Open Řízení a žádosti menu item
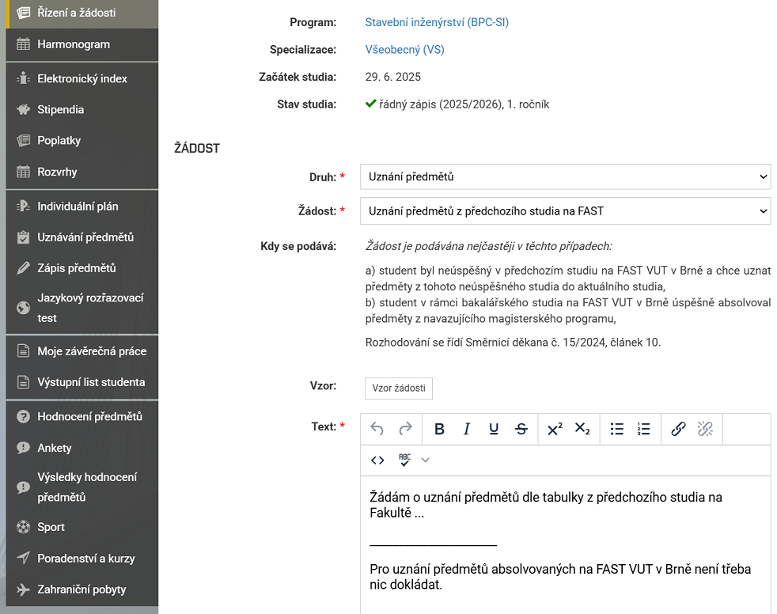 82,13
